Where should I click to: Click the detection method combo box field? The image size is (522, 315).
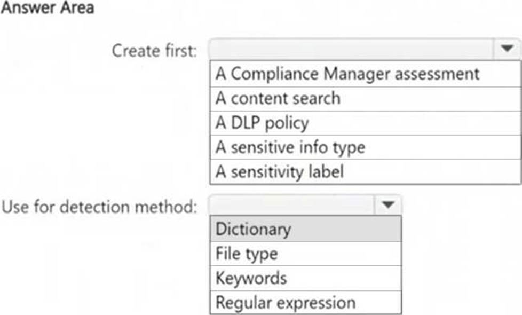pos(294,205)
